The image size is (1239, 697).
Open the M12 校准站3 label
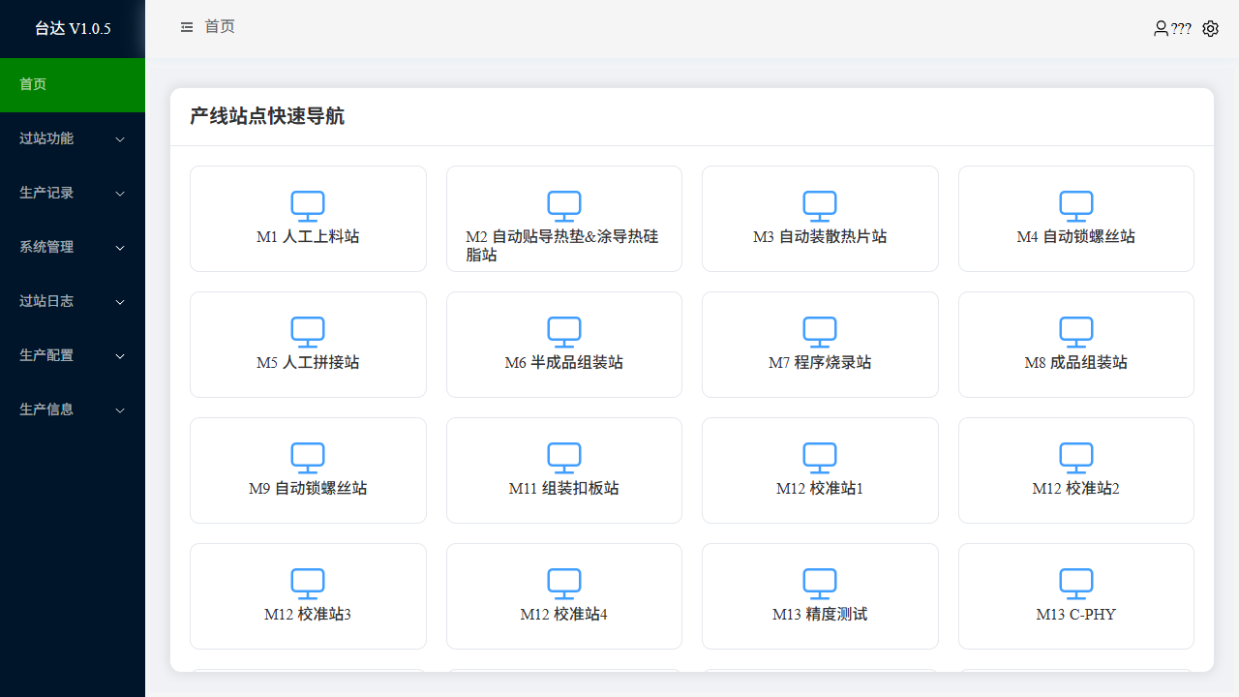308,614
